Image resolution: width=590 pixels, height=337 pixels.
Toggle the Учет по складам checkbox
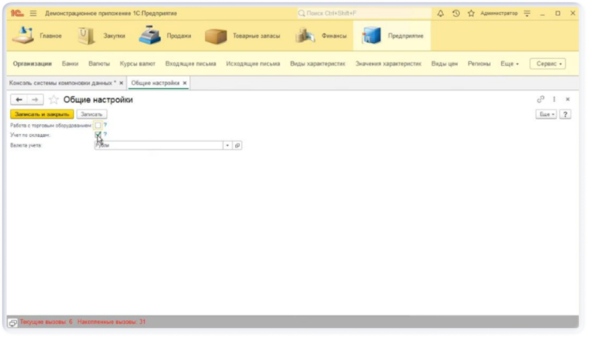(98, 135)
